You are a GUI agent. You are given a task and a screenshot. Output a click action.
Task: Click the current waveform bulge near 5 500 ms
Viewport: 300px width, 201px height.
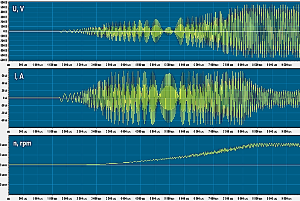[x=168, y=98]
